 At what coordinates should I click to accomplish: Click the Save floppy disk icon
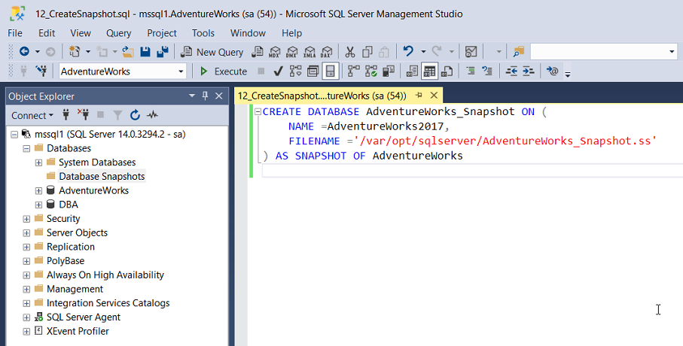pos(145,52)
